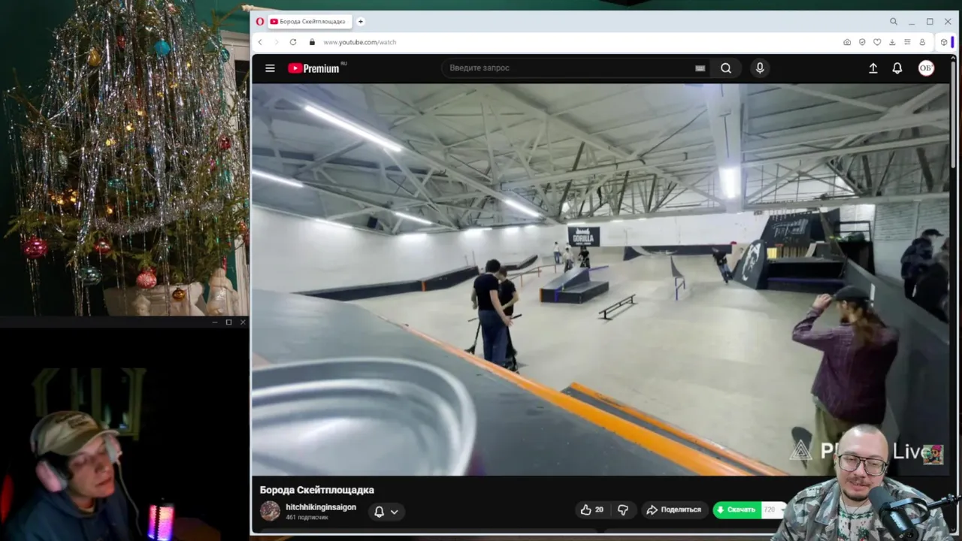Open the extensions cube icon
This screenshot has width=962, height=541.
point(944,42)
